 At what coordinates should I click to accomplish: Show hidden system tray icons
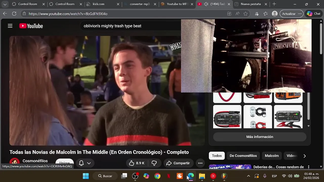tap(249, 176)
